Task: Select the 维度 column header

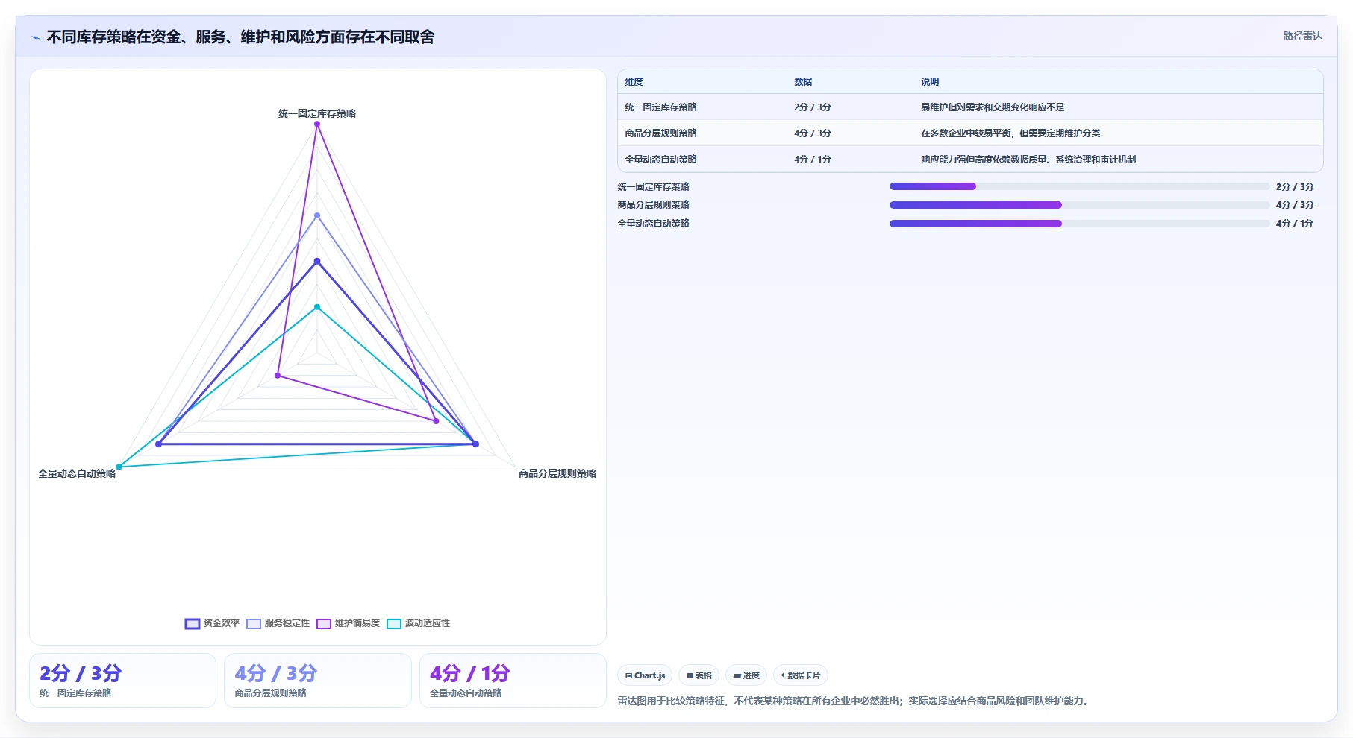Action: pyautogui.click(x=634, y=82)
